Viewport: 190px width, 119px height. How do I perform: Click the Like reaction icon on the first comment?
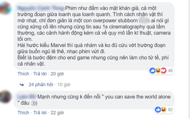152,71
